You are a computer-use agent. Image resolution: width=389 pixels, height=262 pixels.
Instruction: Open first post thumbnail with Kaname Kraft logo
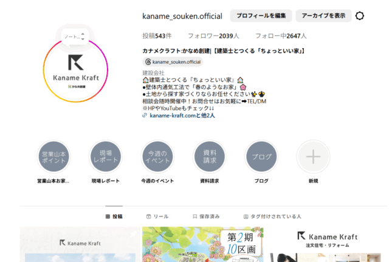80,244
